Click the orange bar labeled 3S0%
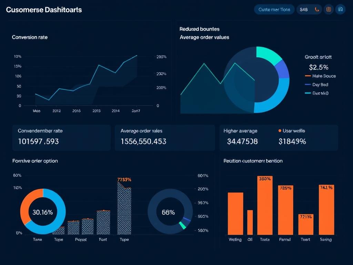Image resolution: width=353 pixels, height=265 pixels. [265, 207]
